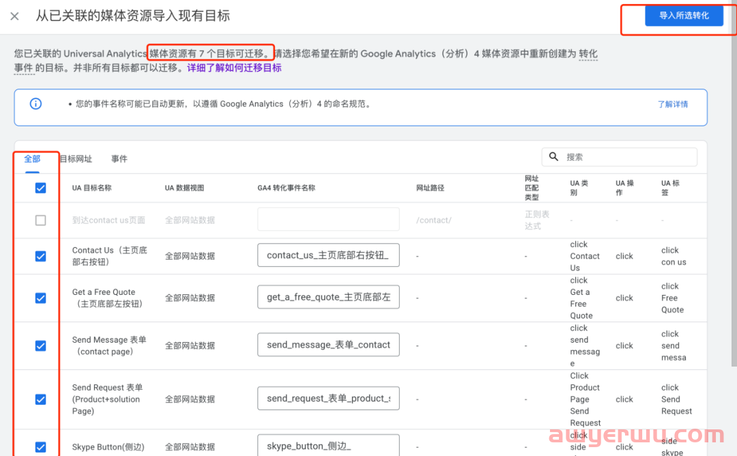
Task: Click the search magnifier icon
Action: pos(554,157)
